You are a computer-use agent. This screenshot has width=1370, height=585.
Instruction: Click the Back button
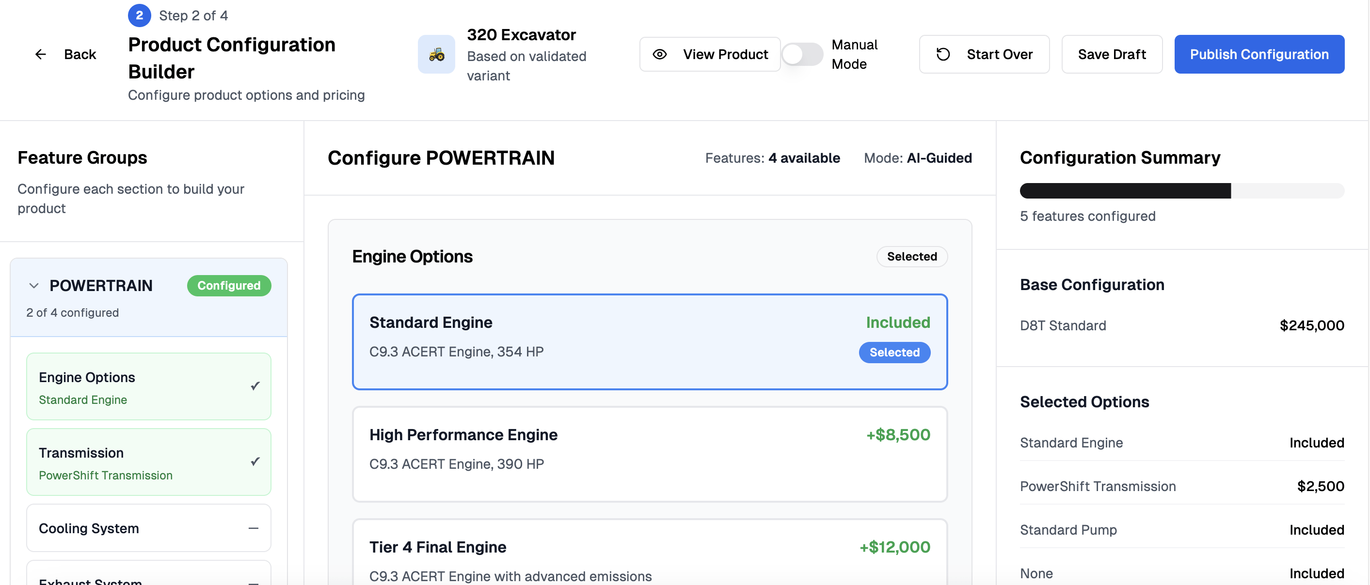pos(66,54)
